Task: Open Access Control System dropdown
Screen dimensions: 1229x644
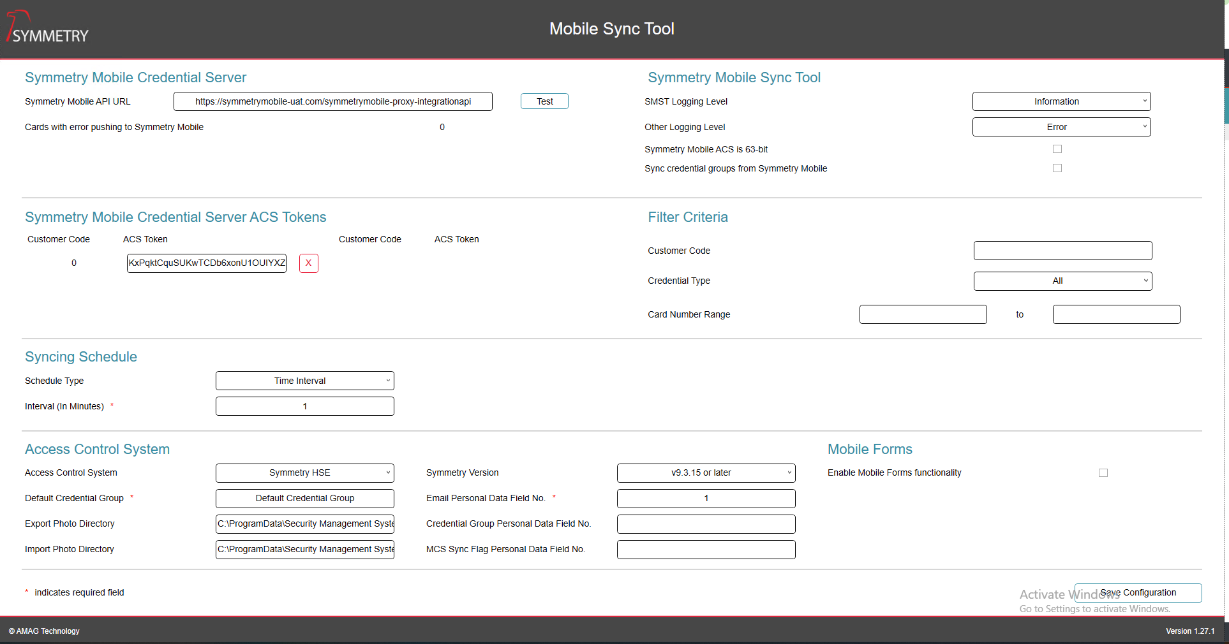Action: tap(305, 473)
